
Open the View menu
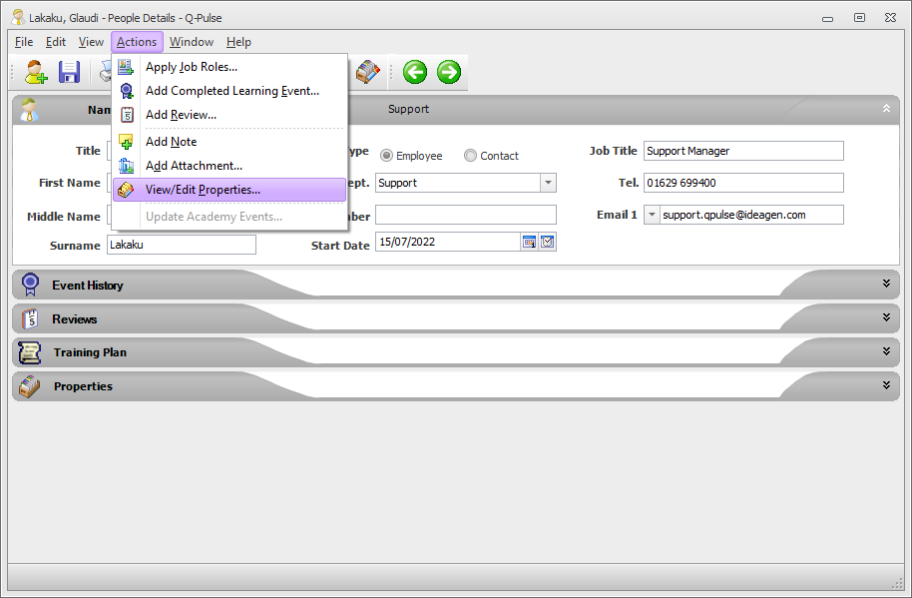[x=91, y=42]
